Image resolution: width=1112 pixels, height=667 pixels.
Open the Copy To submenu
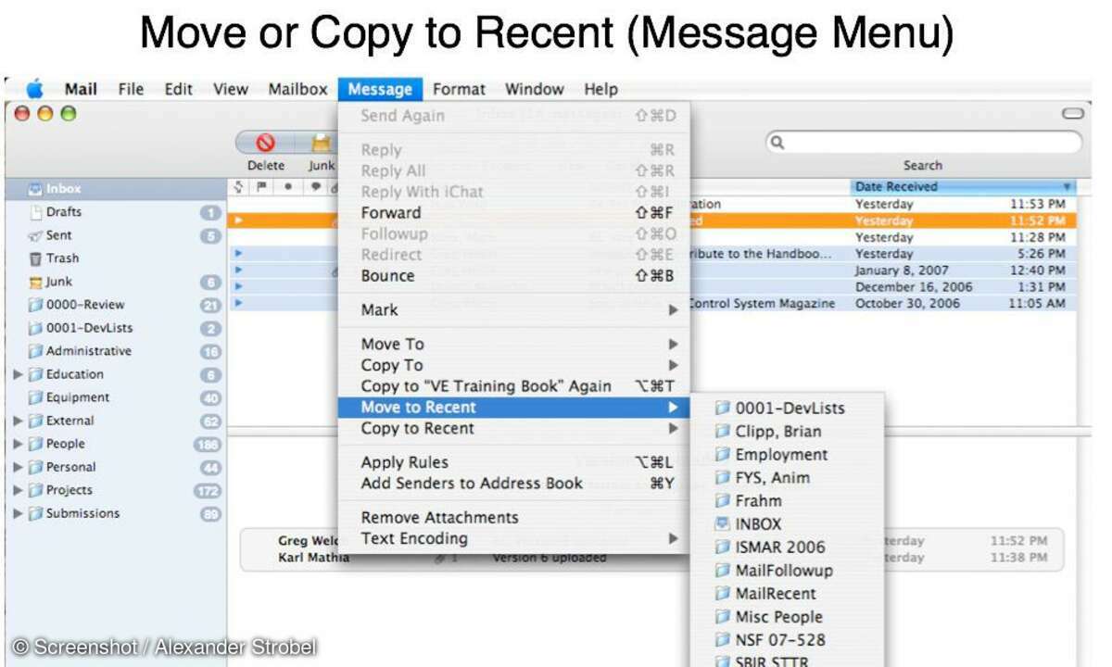point(513,366)
